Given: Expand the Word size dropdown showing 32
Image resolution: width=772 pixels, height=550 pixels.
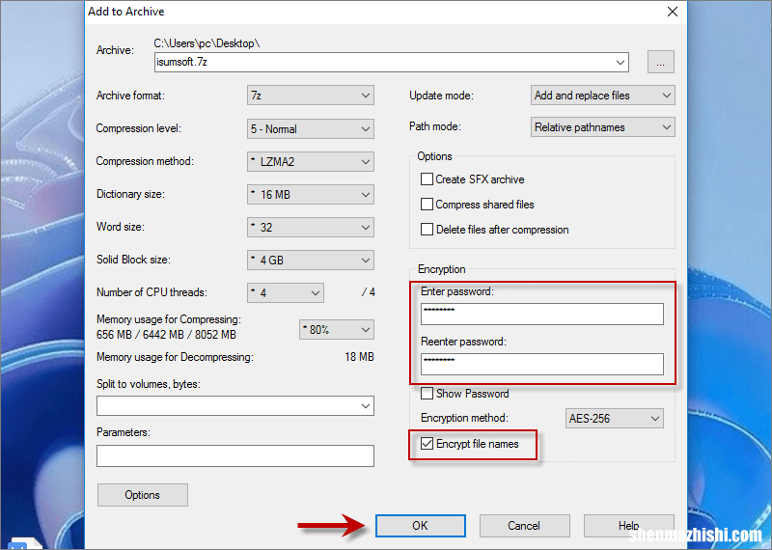Looking at the screenshot, I should click(x=310, y=227).
